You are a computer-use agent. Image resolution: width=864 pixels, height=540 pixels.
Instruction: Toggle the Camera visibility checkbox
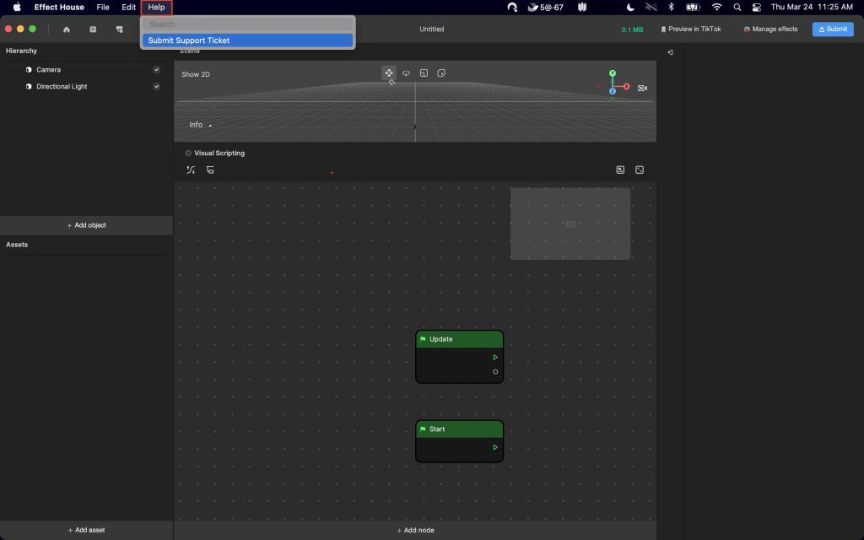(x=156, y=70)
